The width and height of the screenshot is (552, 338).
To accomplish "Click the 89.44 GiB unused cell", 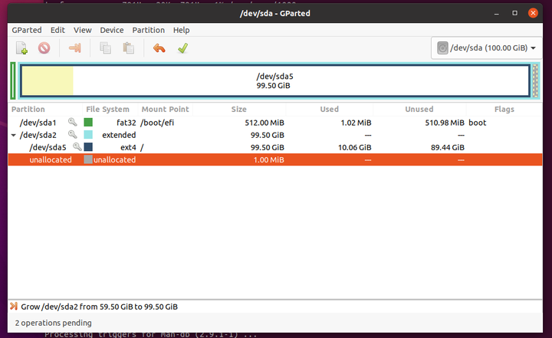I will click(448, 147).
